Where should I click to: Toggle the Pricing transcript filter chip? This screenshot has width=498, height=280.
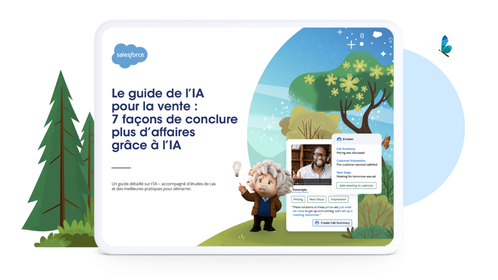pyautogui.click(x=298, y=199)
